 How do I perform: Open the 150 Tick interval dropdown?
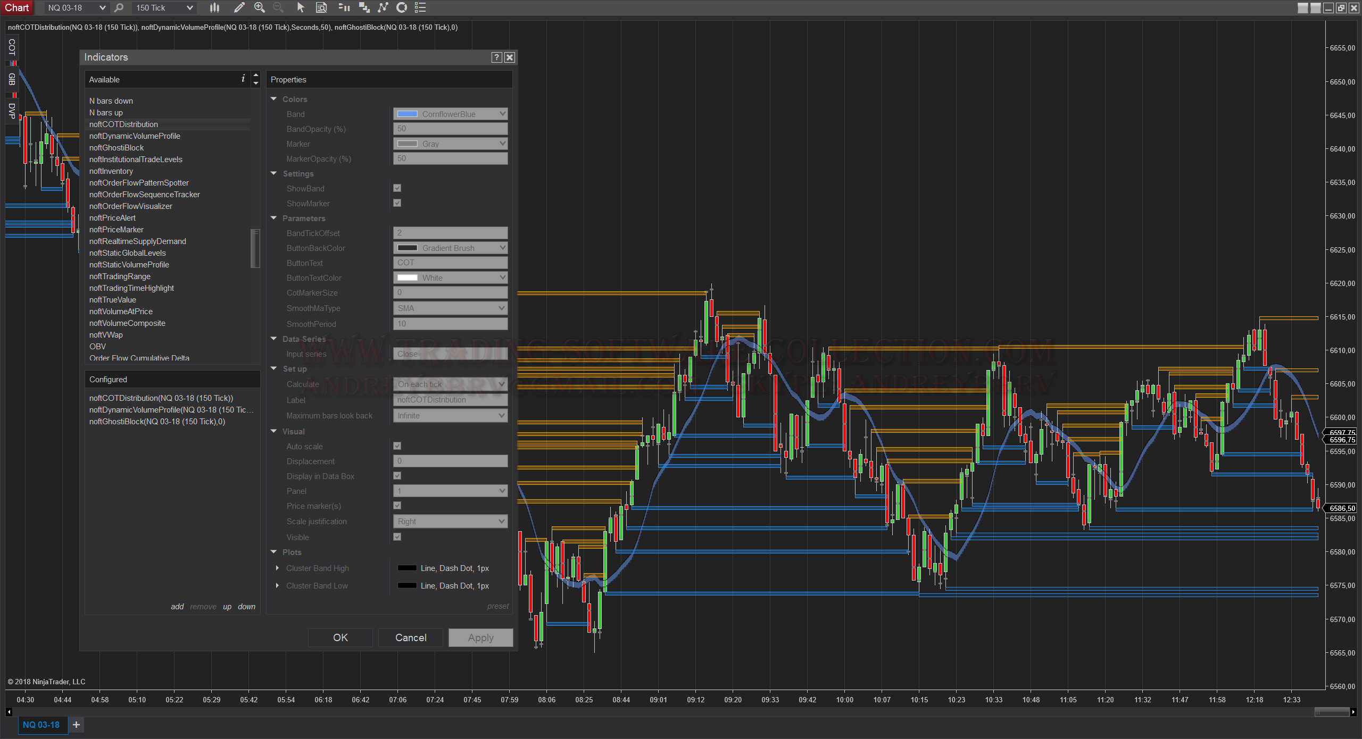pos(164,7)
